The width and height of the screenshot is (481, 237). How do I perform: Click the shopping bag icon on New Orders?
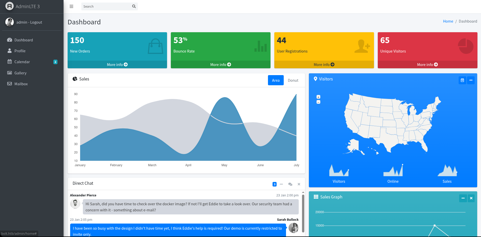click(155, 46)
